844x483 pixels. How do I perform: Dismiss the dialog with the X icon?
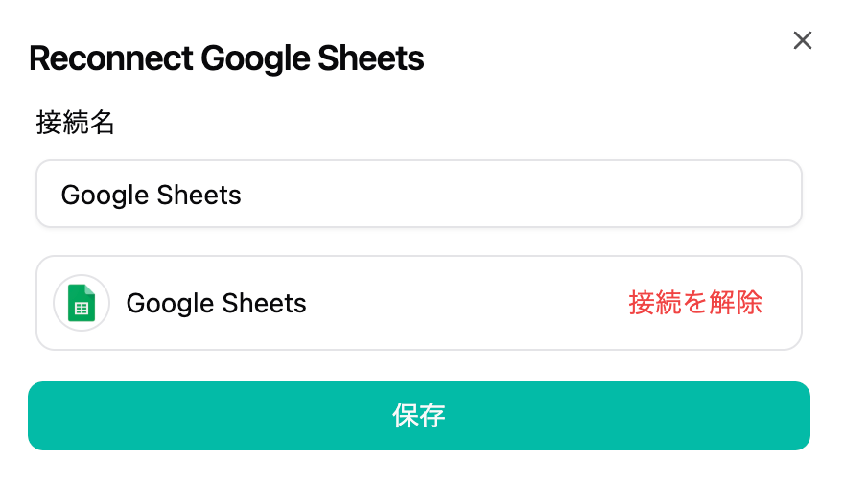(802, 40)
